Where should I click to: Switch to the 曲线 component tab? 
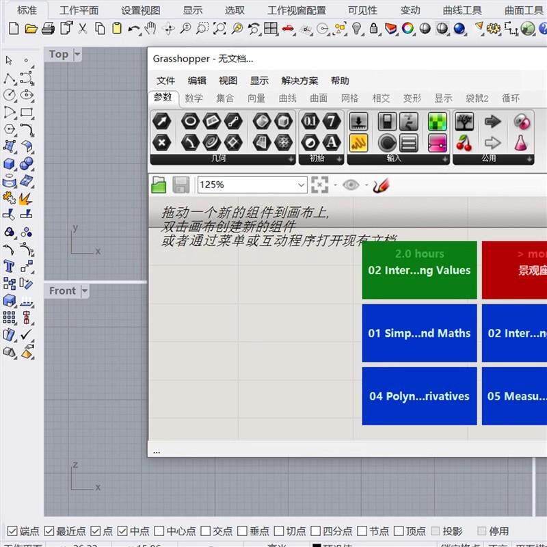pyautogui.click(x=287, y=98)
